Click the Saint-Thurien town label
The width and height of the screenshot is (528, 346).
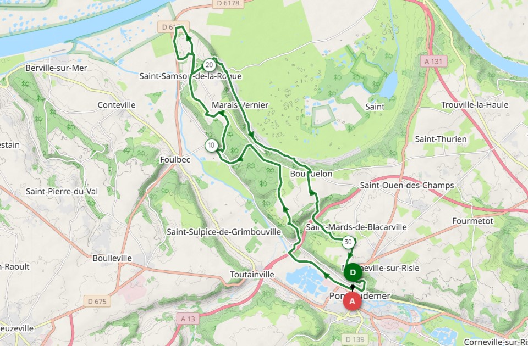click(x=441, y=139)
